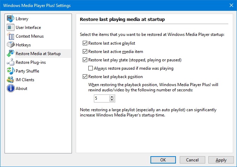The height and width of the screenshot is (167, 237).
Task: Switch to Hotkeys settings
Action: coord(23,45)
